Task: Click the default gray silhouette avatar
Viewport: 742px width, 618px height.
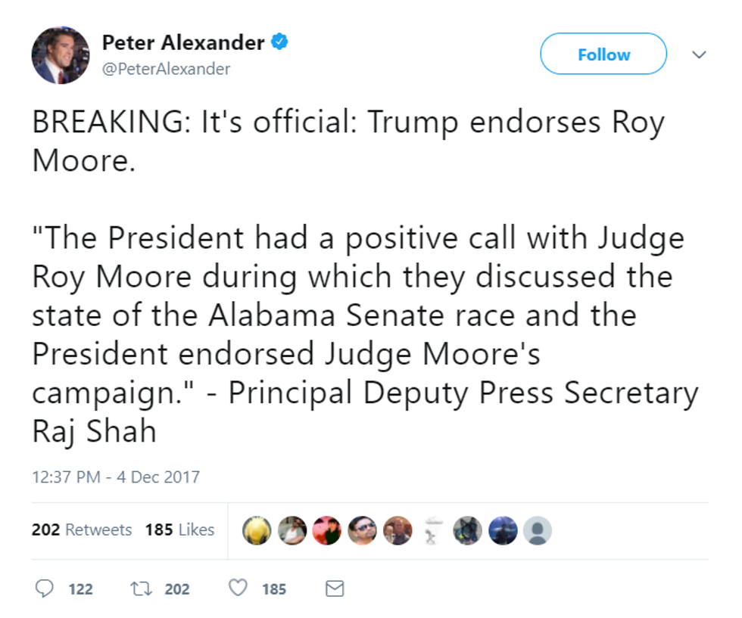Action: point(537,530)
